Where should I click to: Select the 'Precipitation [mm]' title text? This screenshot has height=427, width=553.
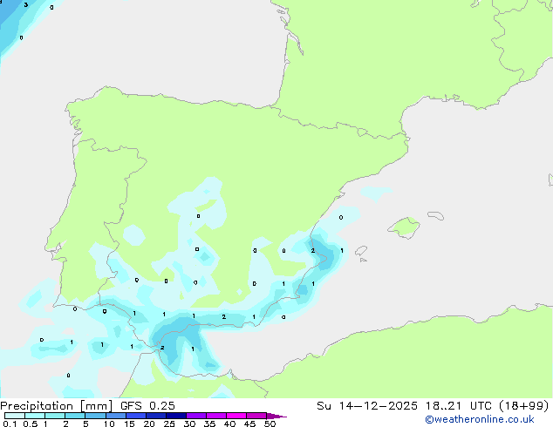click(x=57, y=406)
